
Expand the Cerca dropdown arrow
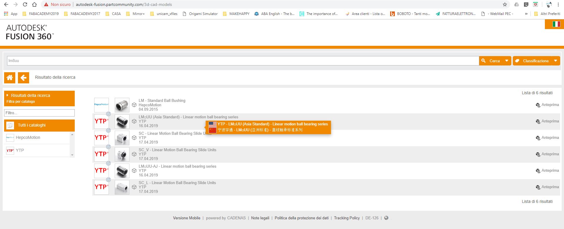coord(507,61)
